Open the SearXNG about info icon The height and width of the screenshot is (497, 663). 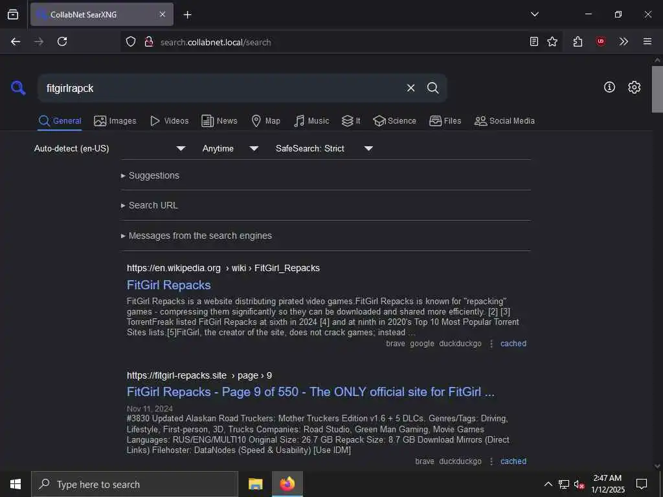[x=609, y=87]
